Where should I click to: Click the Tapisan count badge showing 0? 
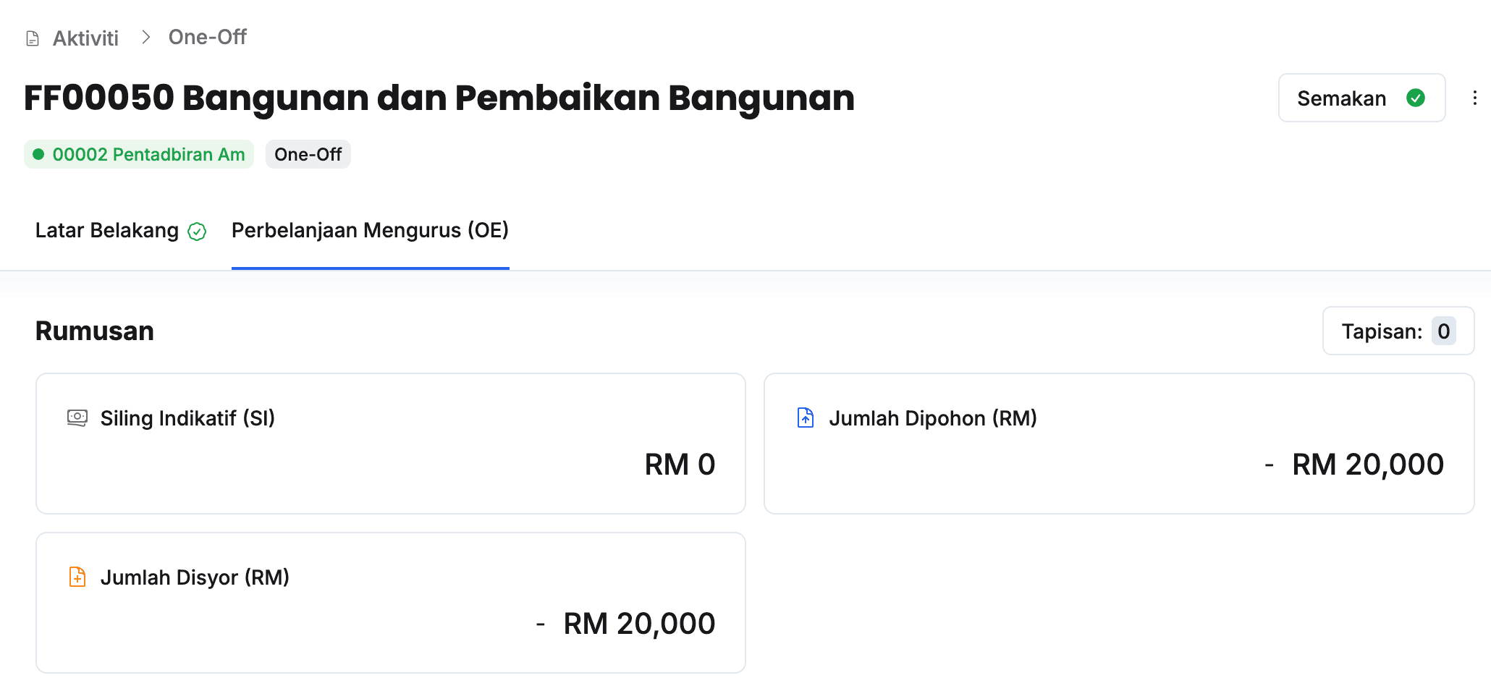[1443, 331]
